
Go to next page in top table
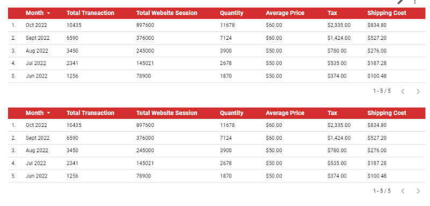[418, 91]
